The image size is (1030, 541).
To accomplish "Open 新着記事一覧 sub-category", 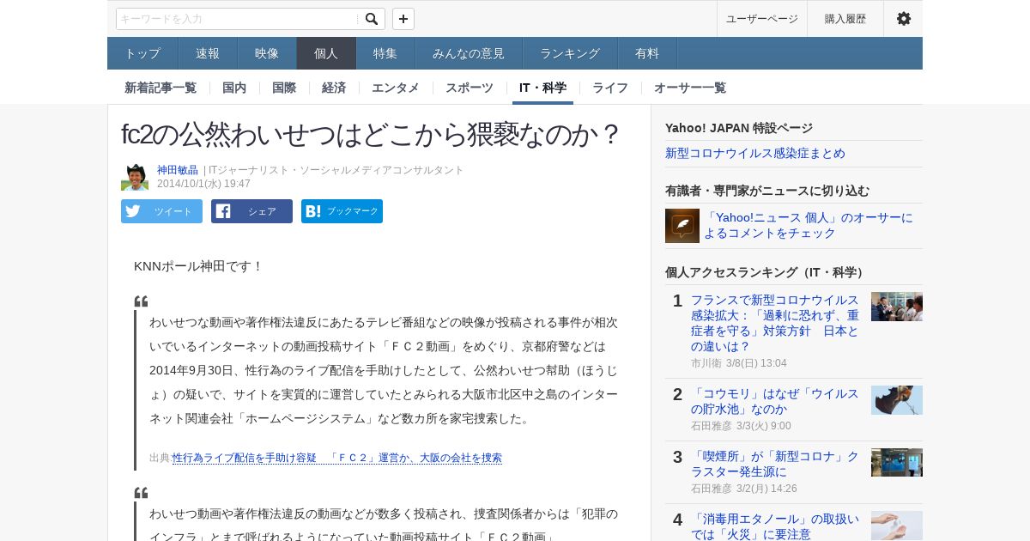I will [161, 88].
